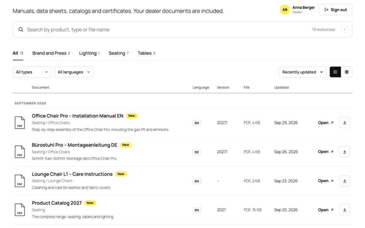
Task: Click PDF icon of Product Catalog 2027
Action: tap(20, 210)
